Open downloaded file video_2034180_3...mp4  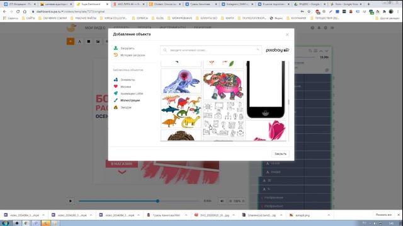coord(69,215)
